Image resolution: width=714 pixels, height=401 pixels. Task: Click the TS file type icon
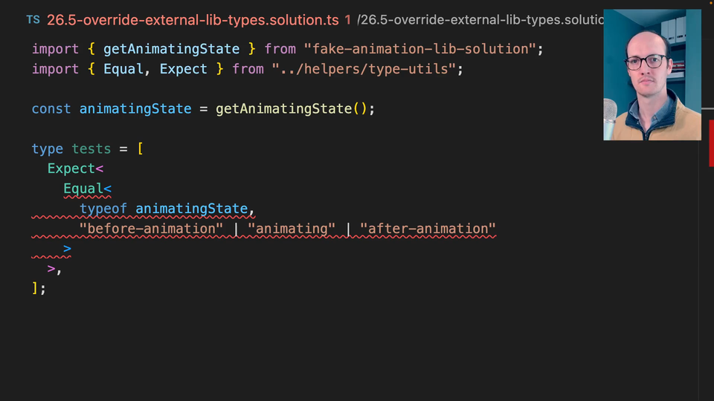(33, 20)
